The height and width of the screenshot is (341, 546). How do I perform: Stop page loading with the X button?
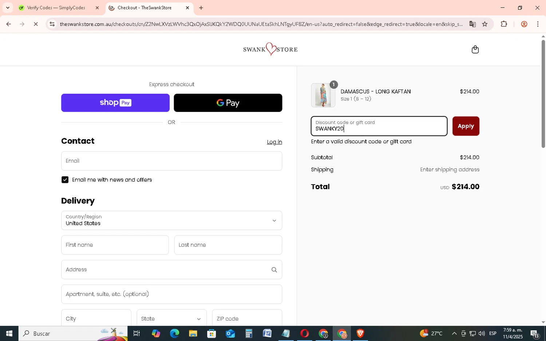coord(36,24)
